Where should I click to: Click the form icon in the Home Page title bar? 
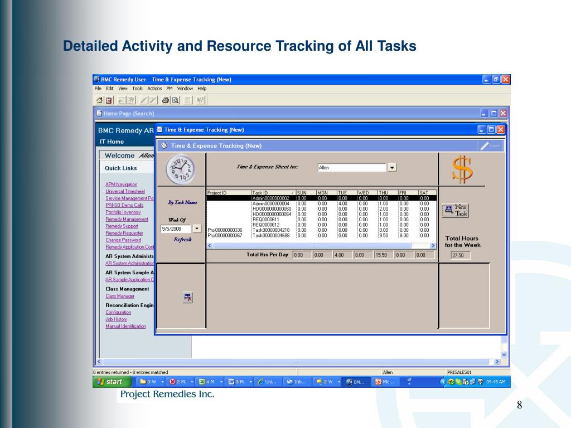pyautogui.click(x=99, y=113)
